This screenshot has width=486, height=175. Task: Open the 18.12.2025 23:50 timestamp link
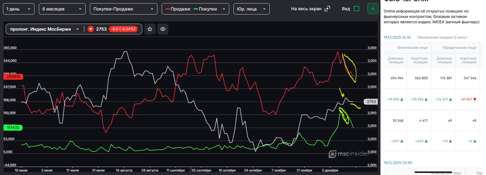coord(398,162)
